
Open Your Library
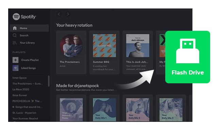click(x=27, y=43)
